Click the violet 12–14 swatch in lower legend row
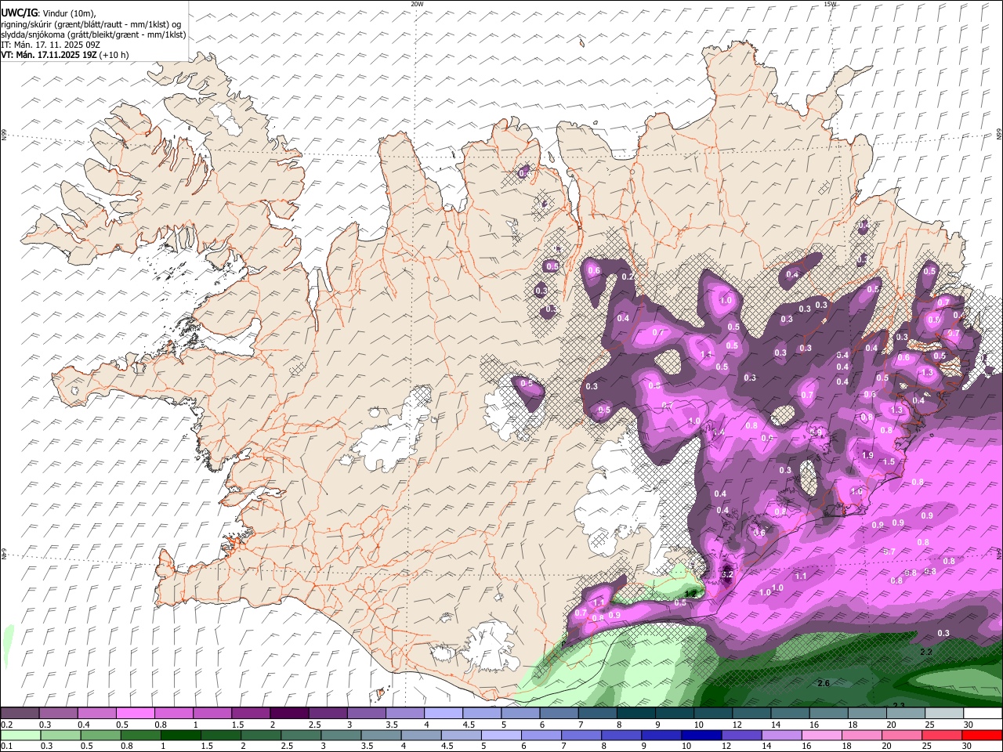 [x=740, y=735]
